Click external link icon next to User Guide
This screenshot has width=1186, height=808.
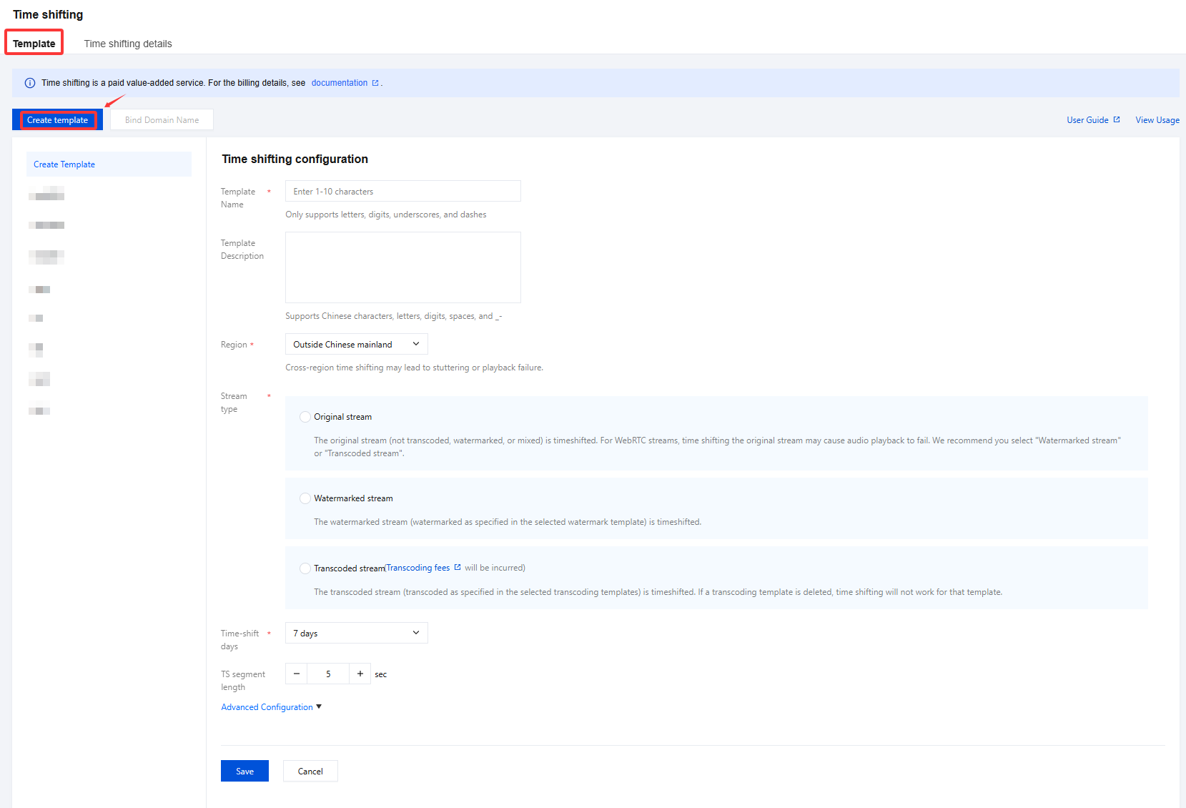pos(1117,120)
